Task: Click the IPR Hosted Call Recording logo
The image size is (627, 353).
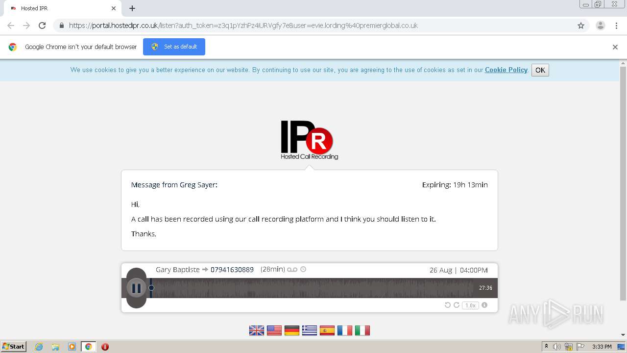Action: click(309, 140)
